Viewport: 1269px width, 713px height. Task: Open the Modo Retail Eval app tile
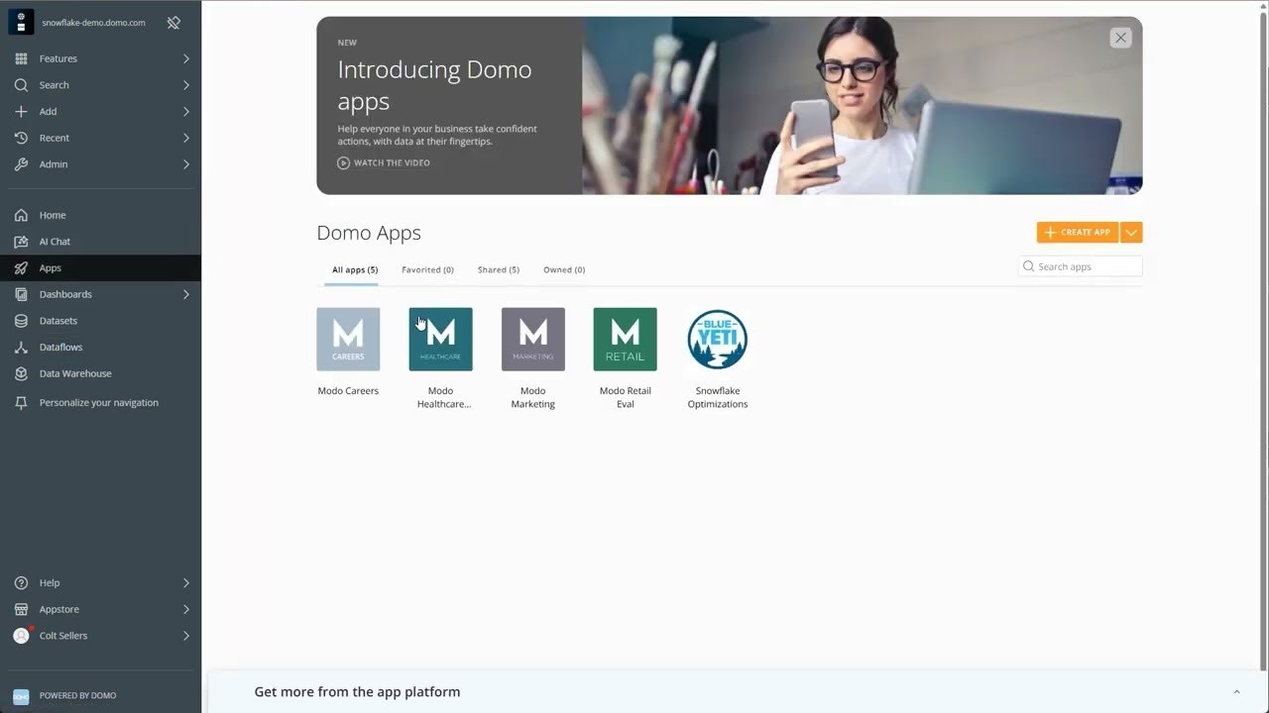tap(625, 339)
